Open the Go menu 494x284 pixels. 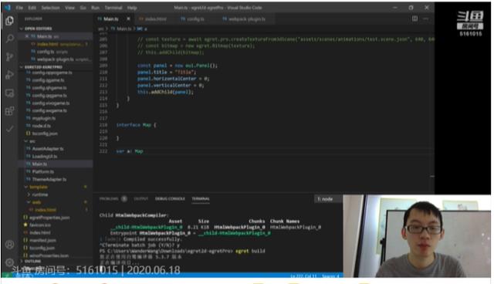click(83, 8)
